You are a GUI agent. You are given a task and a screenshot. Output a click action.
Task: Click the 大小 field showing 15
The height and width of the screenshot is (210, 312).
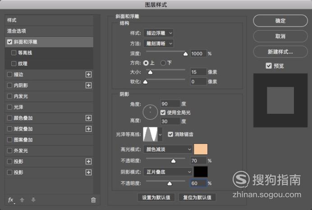[x=198, y=72]
